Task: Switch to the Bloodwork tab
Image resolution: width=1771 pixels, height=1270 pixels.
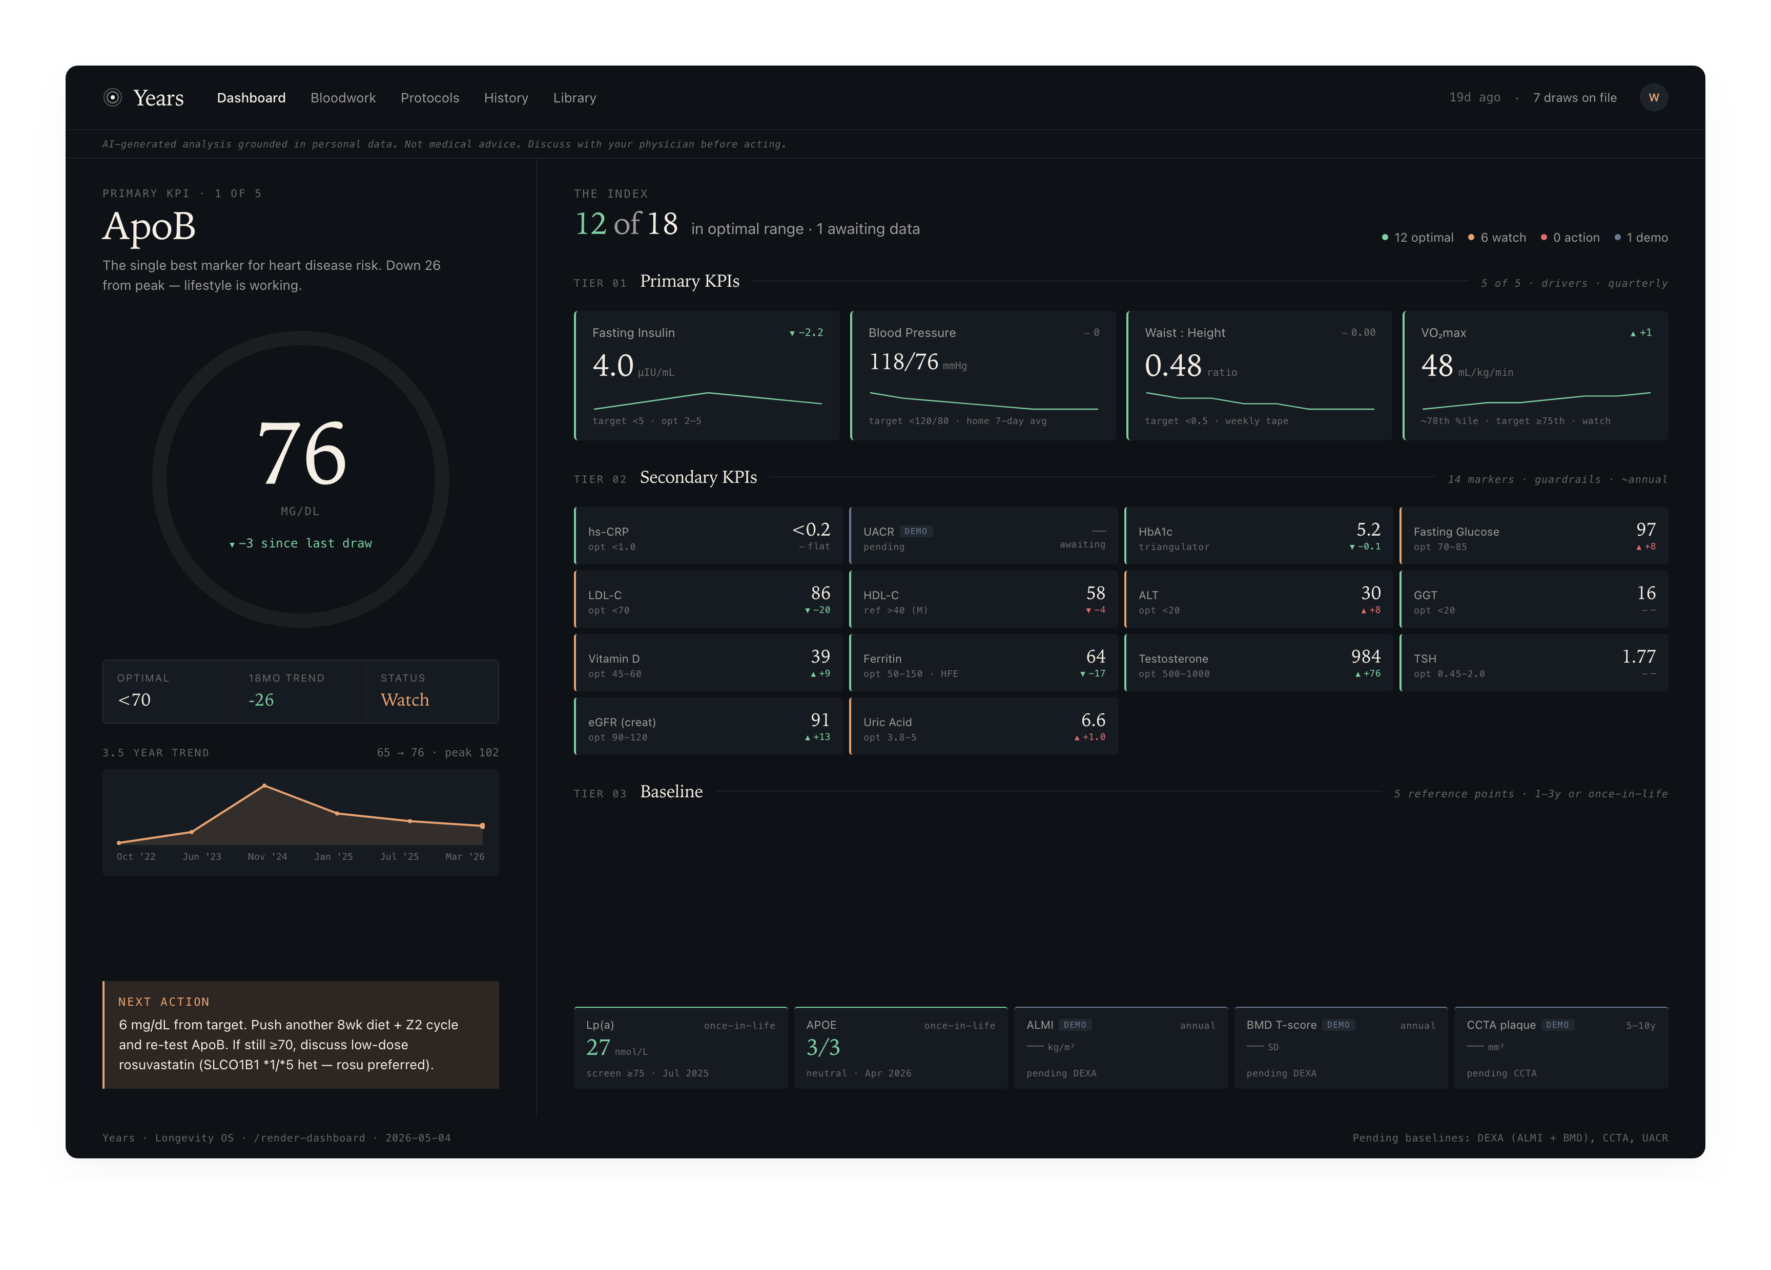Action: click(343, 97)
